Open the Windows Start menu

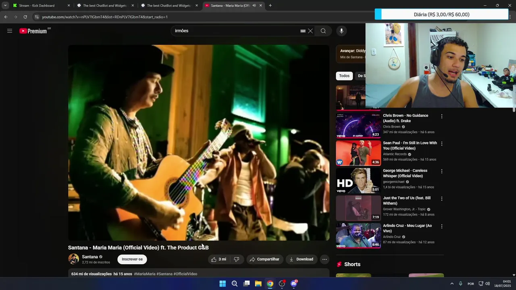223,284
